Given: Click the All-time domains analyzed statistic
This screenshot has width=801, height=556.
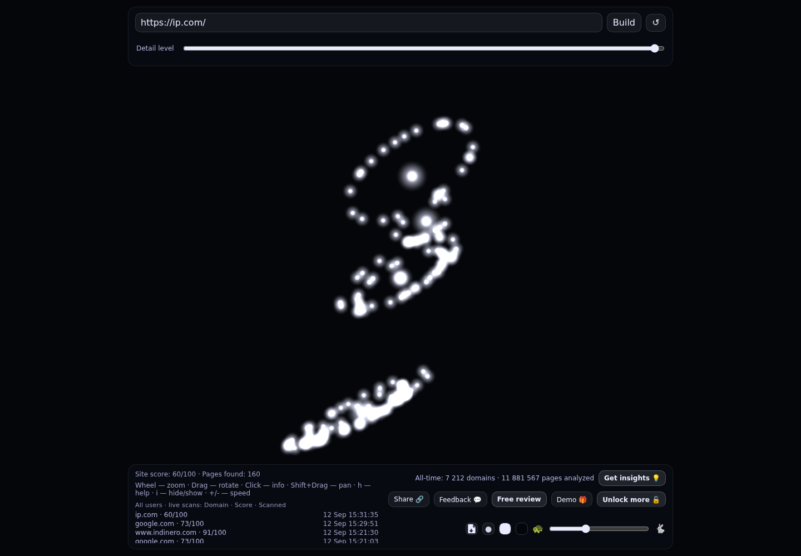Looking at the screenshot, I should pyautogui.click(x=505, y=478).
